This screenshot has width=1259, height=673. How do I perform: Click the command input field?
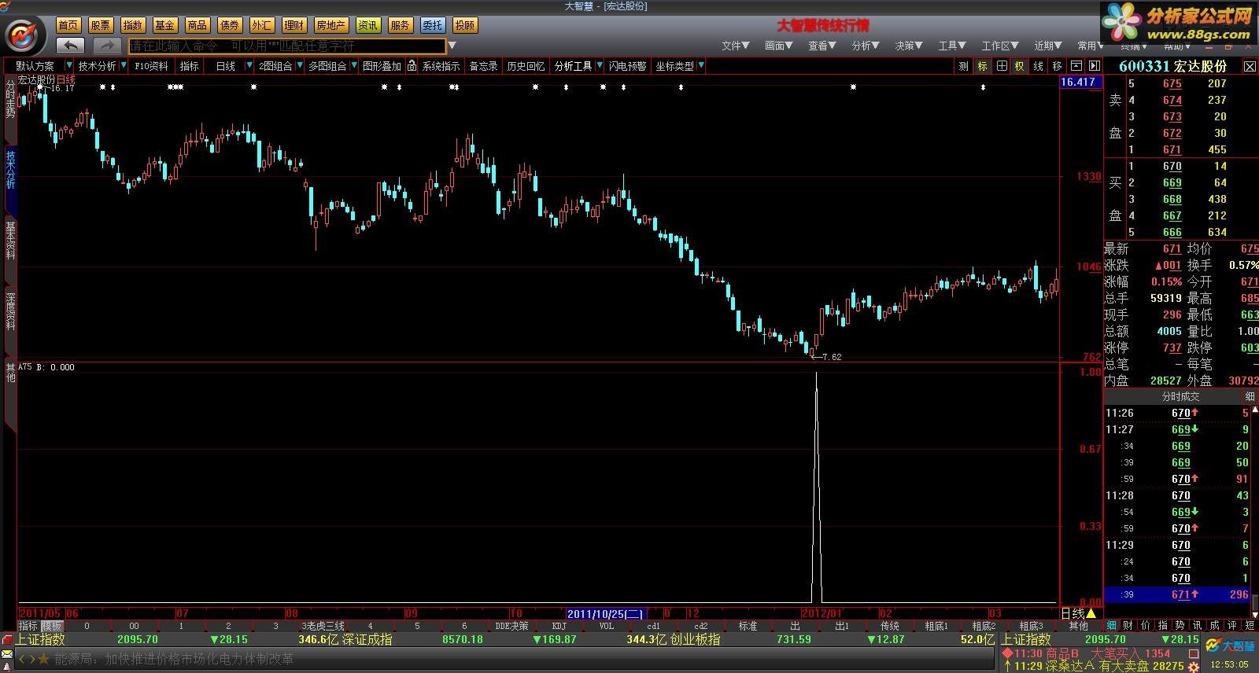[287, 46]
